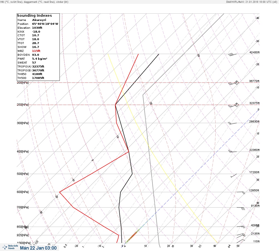Click the 400[hPa] pressure label

[23, 151]
